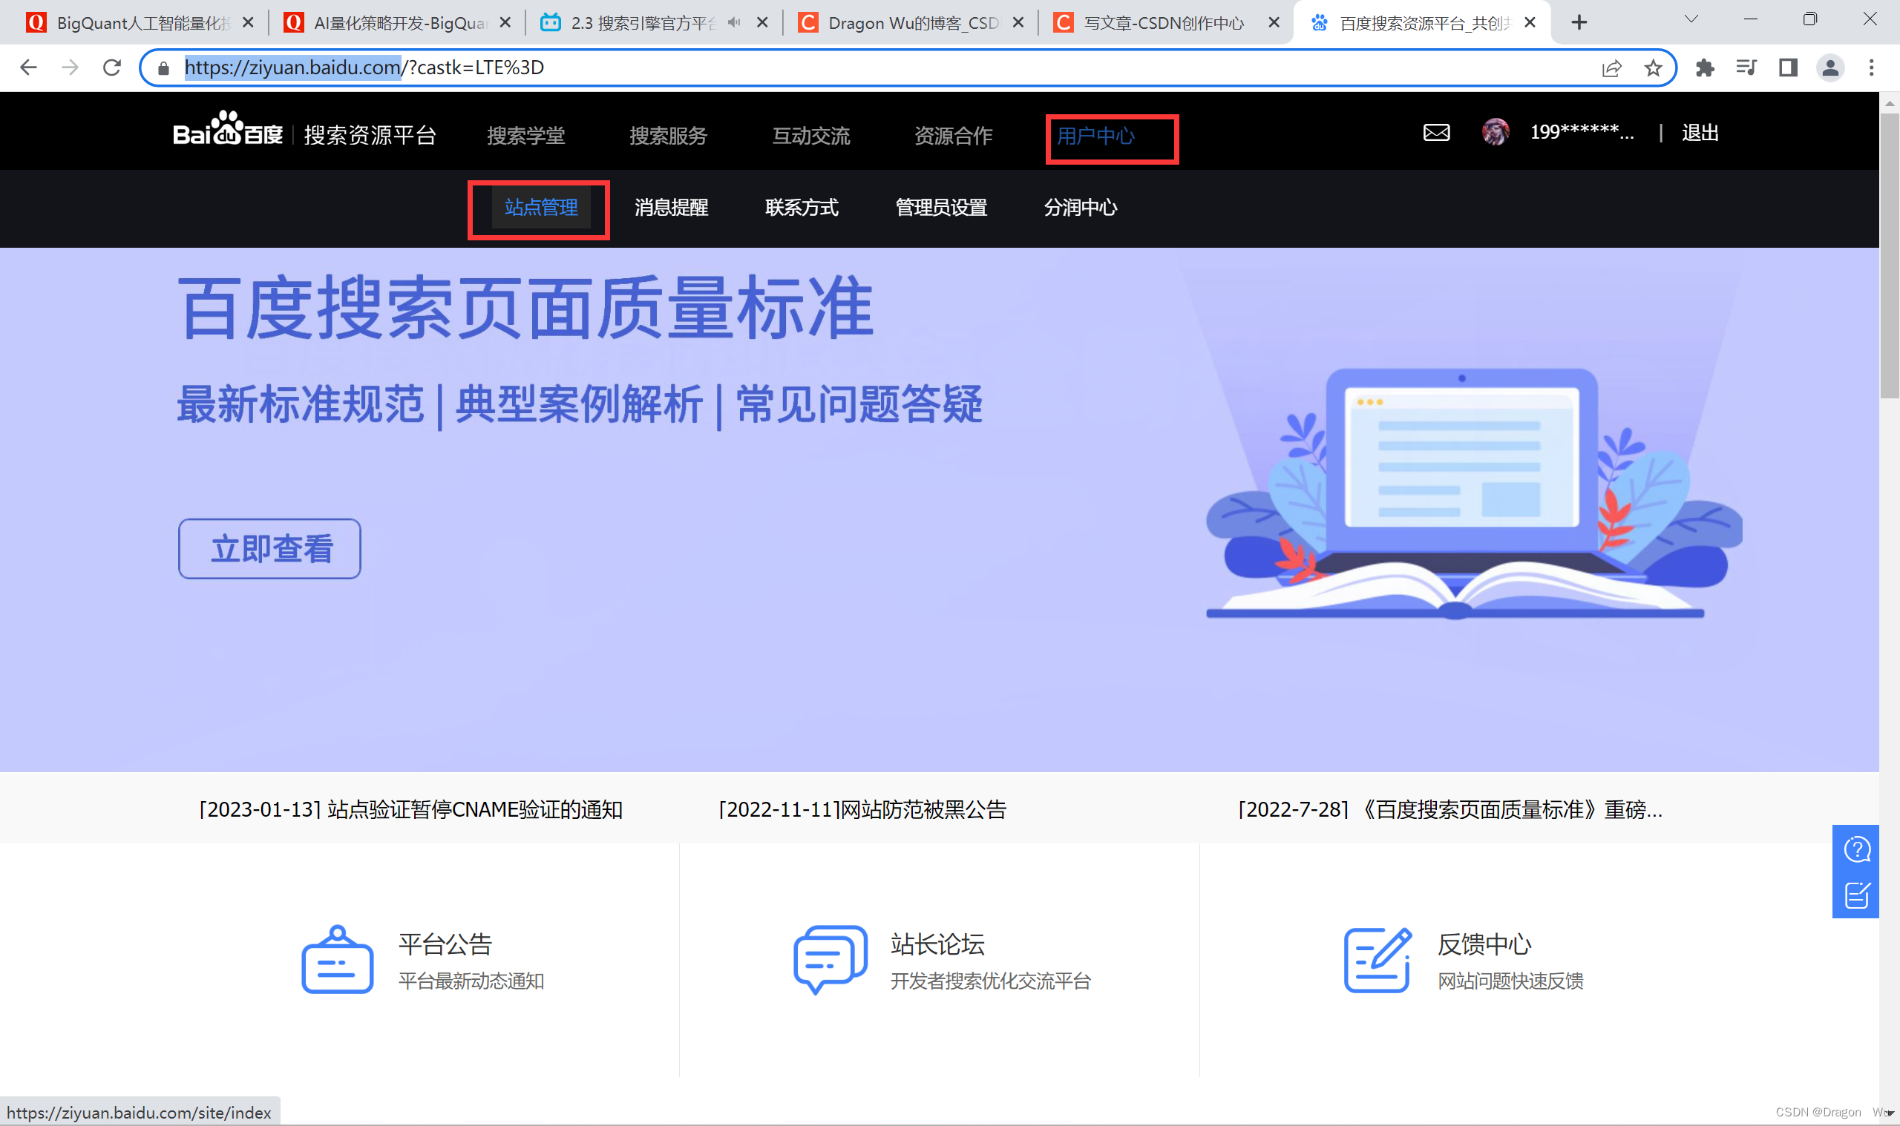
Task: Close the BigQuant人工智能量化 tab
Action: point(247,23)
